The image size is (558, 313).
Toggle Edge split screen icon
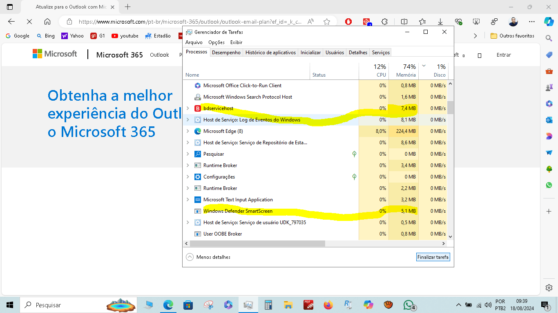(x=404, y=22)
